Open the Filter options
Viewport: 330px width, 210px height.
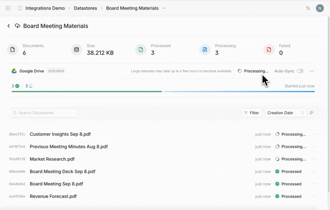(252, 113)
